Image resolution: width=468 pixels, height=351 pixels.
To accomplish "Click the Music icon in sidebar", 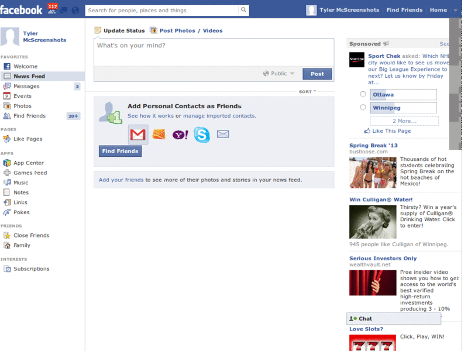I will click(7, 183).
